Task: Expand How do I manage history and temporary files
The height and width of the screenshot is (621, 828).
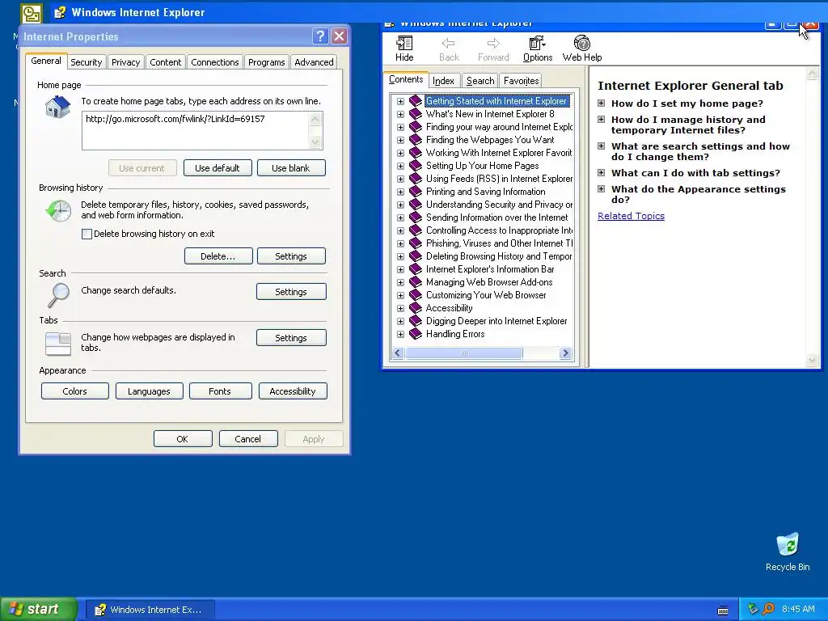Action: click(601, 120)
